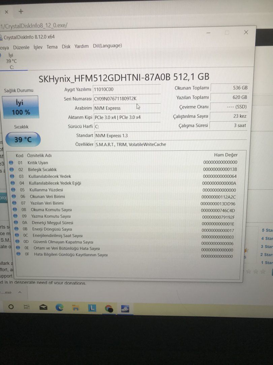The height and width of the screenshot is (365, 273).
Task: Select the Birleşik Sıcaklık attribute name
Action: tap(42, 169)
